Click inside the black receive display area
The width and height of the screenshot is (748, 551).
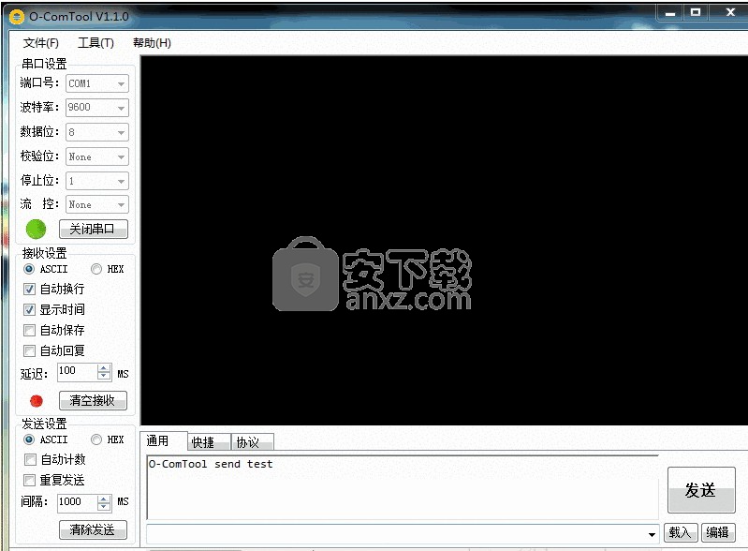pyautogui.click(x=444, y=240)
